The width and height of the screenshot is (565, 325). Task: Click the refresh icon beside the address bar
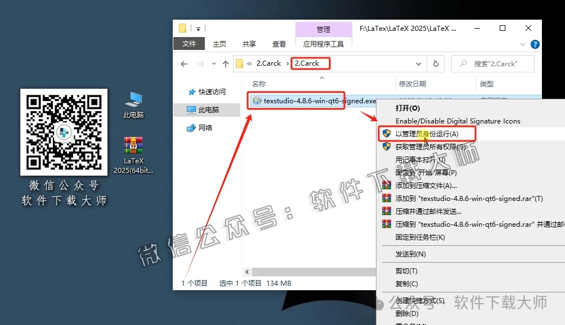(436, 63)
